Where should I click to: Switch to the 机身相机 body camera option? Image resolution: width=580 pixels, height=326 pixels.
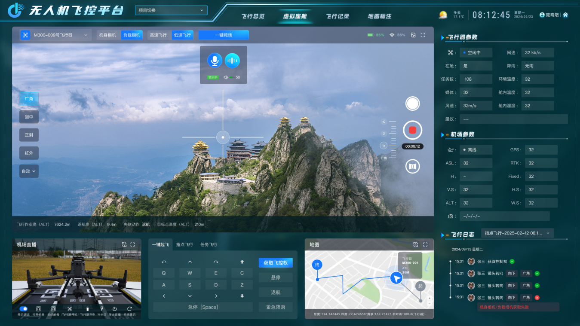tap(107, 35)
